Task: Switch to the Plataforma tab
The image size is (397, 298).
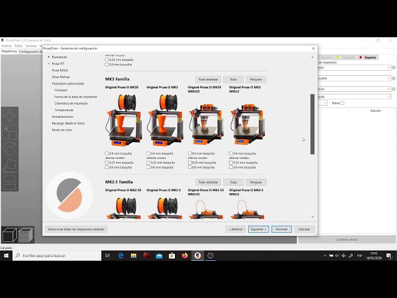Action: coord(9,52)
